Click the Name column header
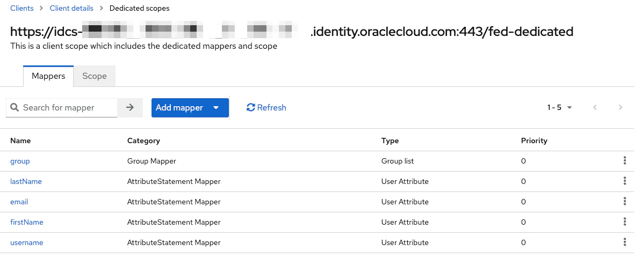Image resolution: width=634 pixels, height=266 pixels. [20, 141]
